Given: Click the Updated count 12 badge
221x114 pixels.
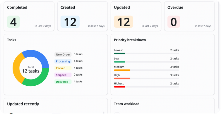Looking at the screenshot, I should 124,22.
